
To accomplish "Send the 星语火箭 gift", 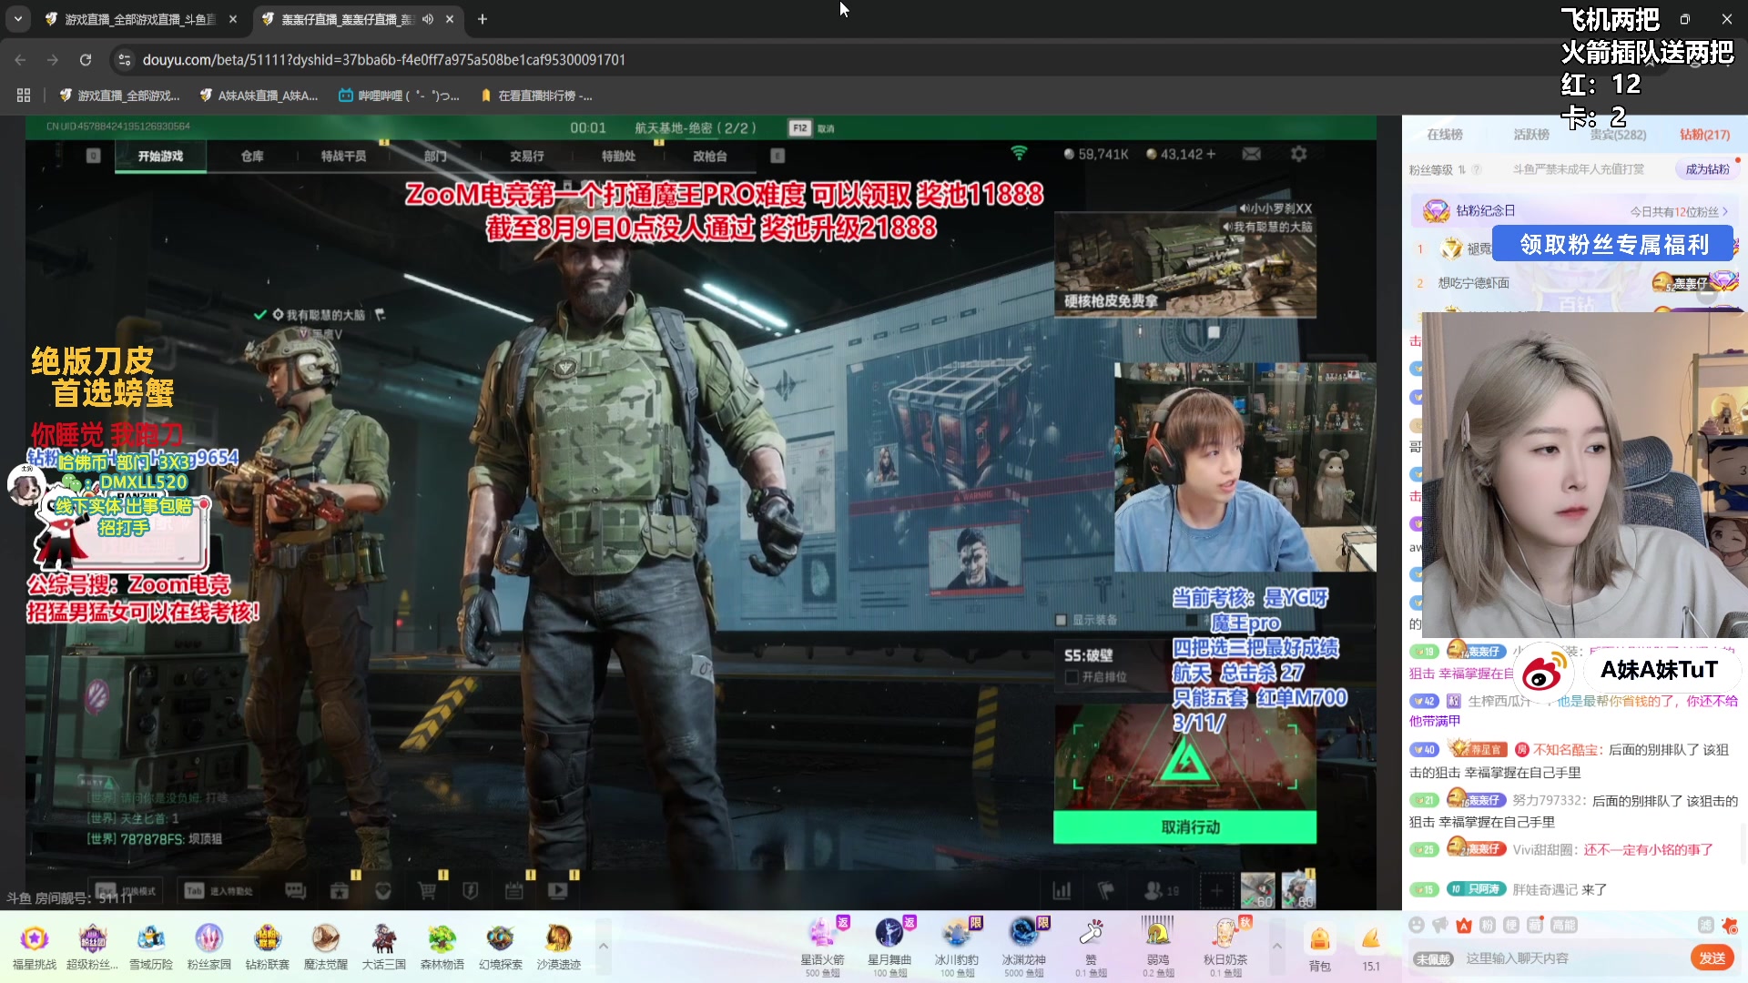I will click(822, 947).
